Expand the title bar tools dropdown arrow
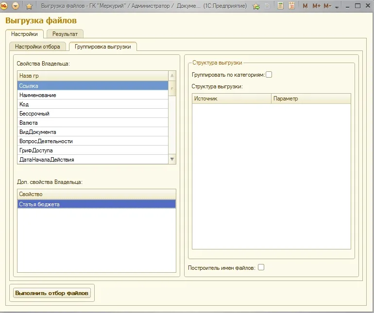This screenshot has height=313, width=374. click(337, 7)
